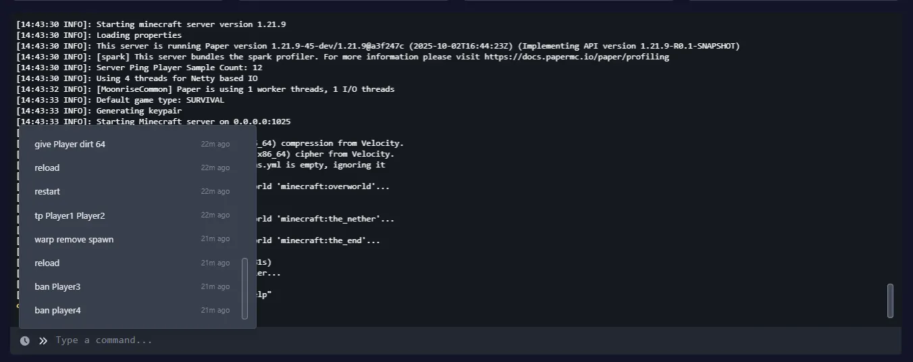Open the docs.papermc.io profiling link

click(x=576, y=57)
